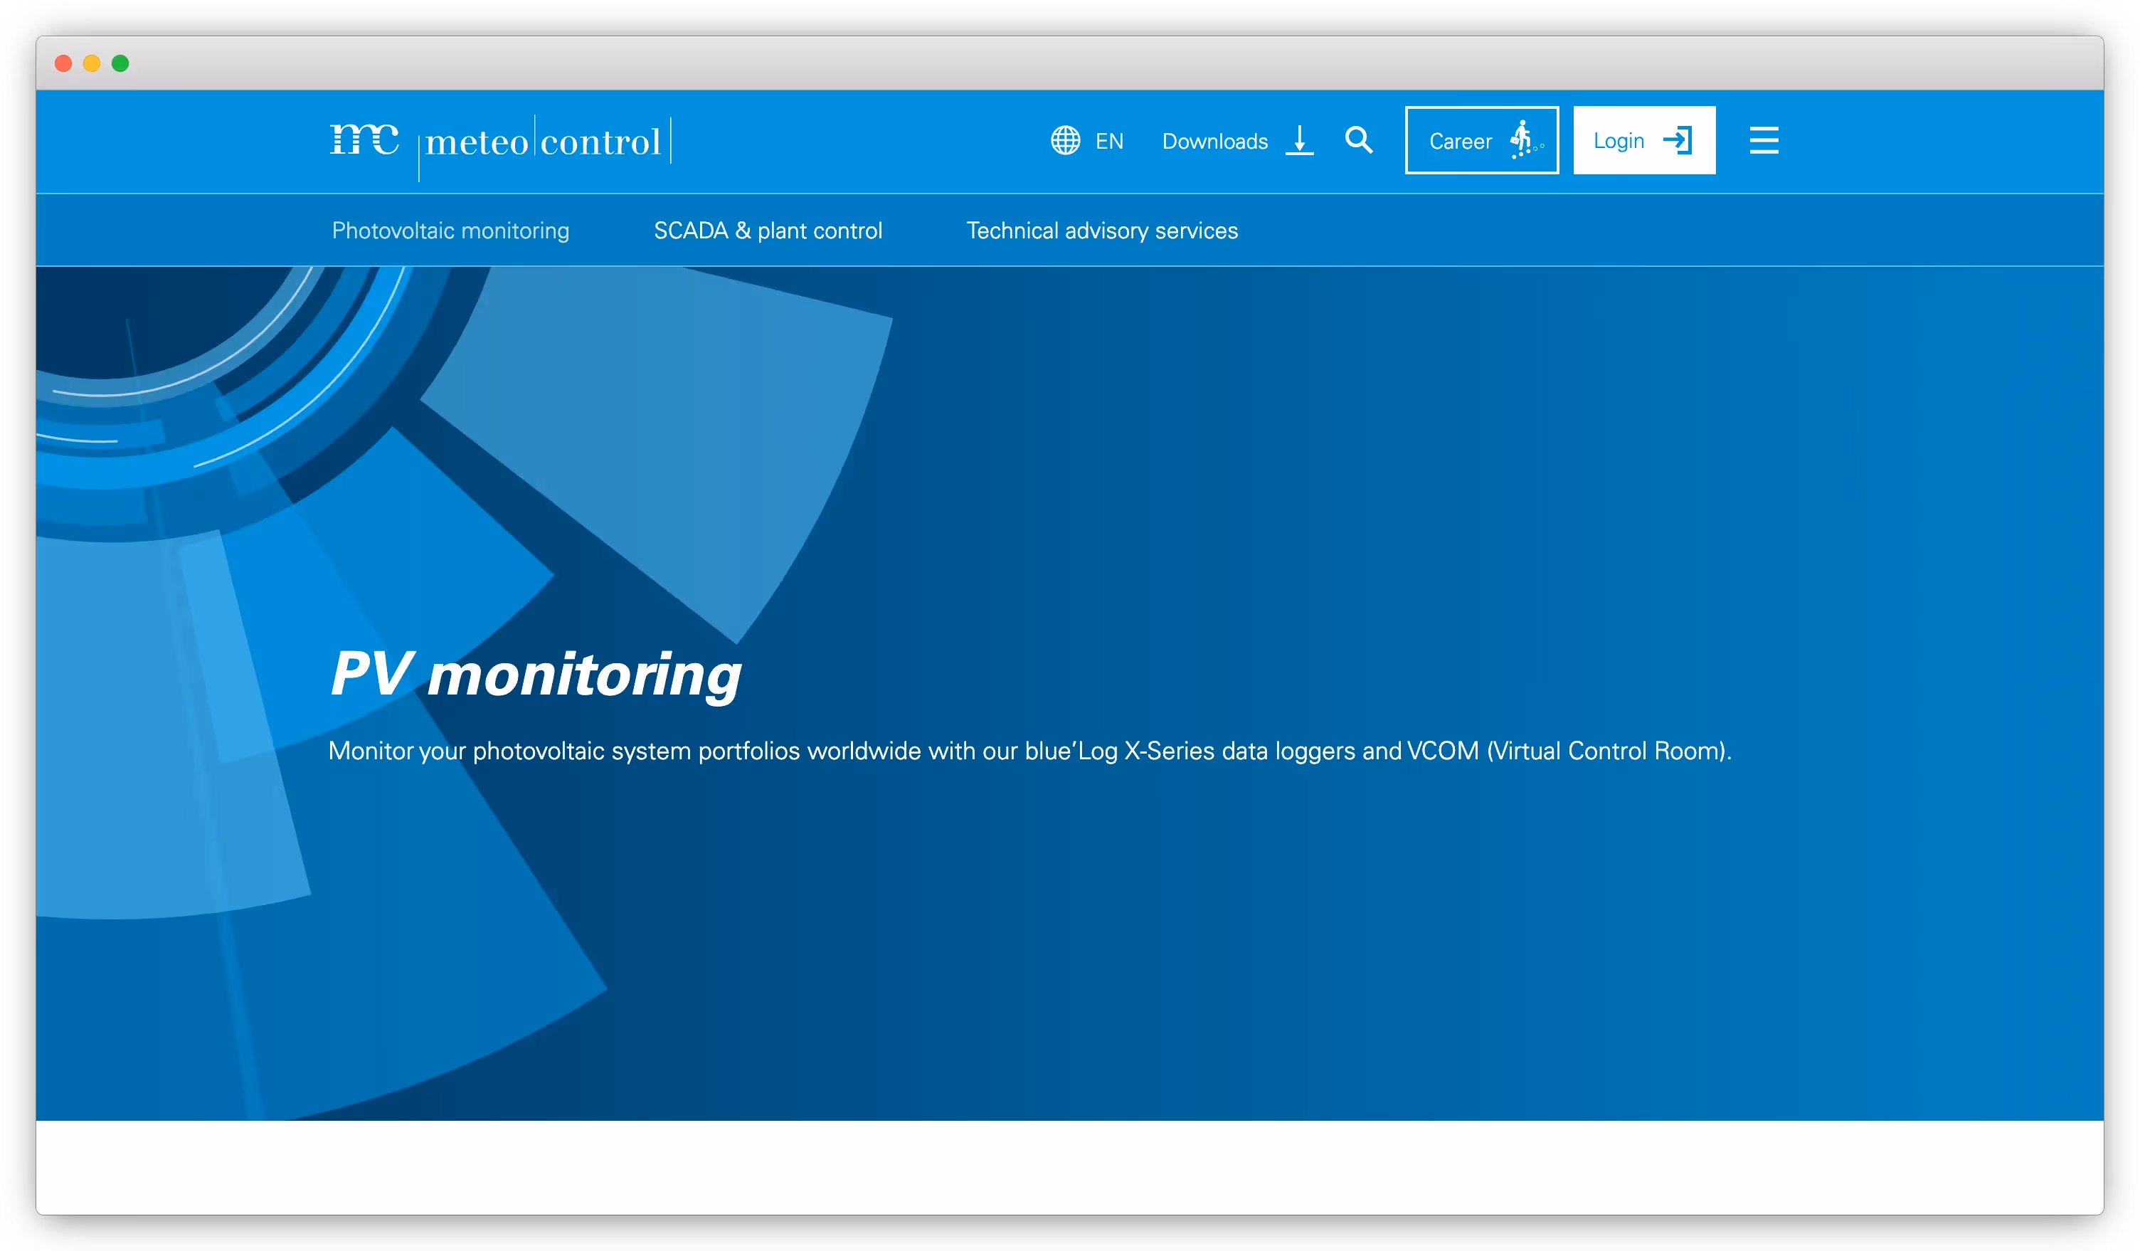Open the hamburger menu

click(x=1764, y=140)
